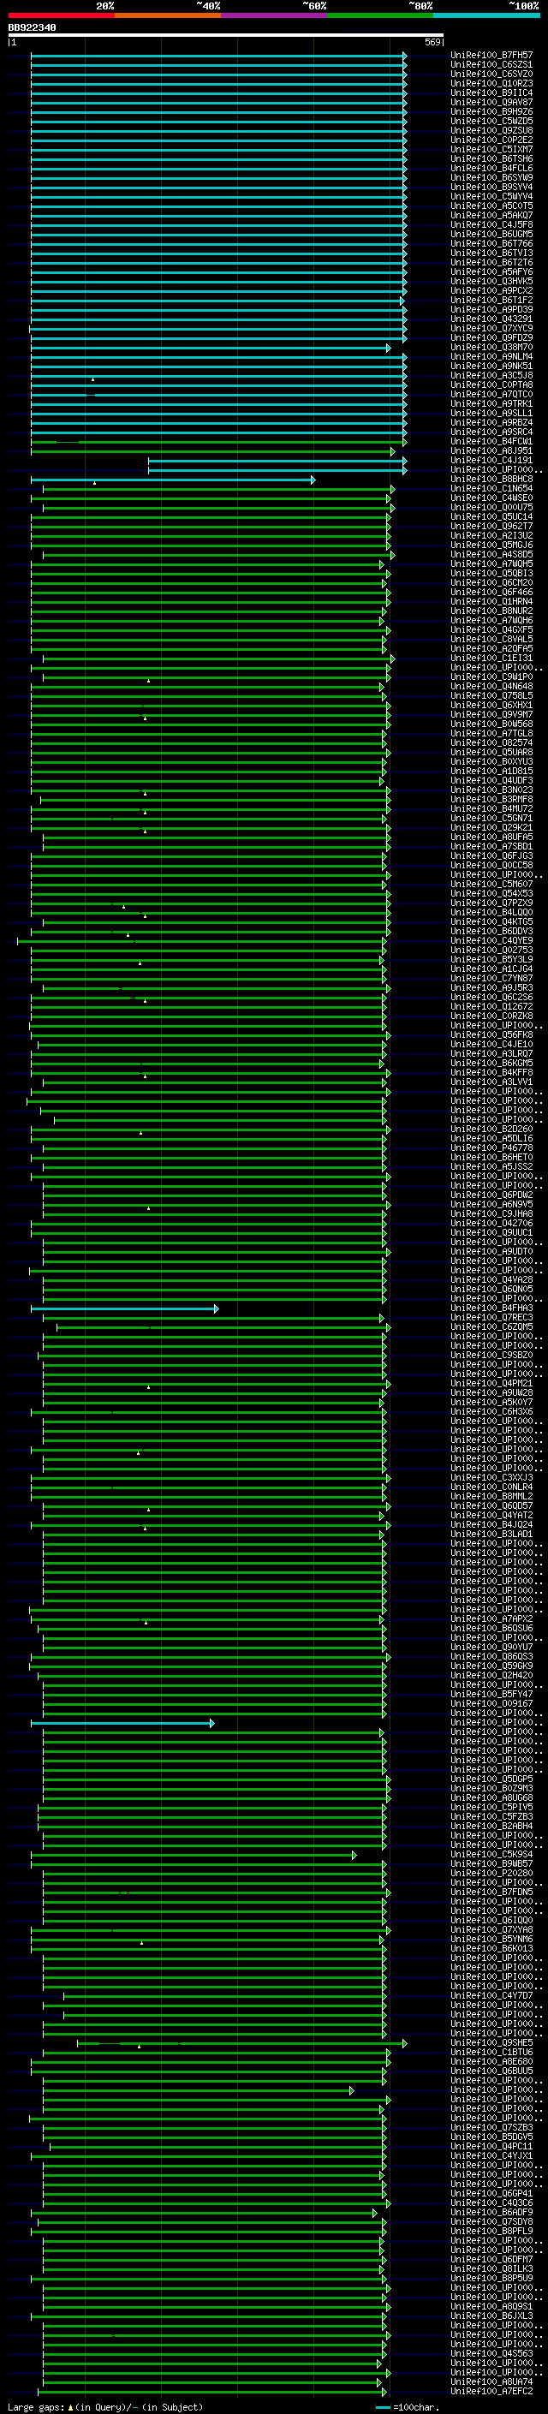Select the UniRef100_A7APX2 label

click(x=491, y=1619)
